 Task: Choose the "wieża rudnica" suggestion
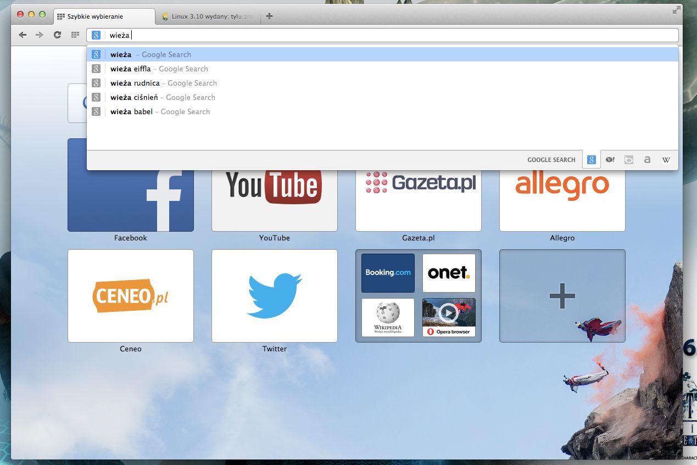382,83
